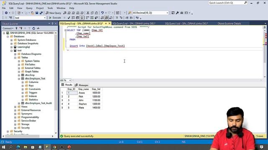Open the Query menu

click(29, 8)
